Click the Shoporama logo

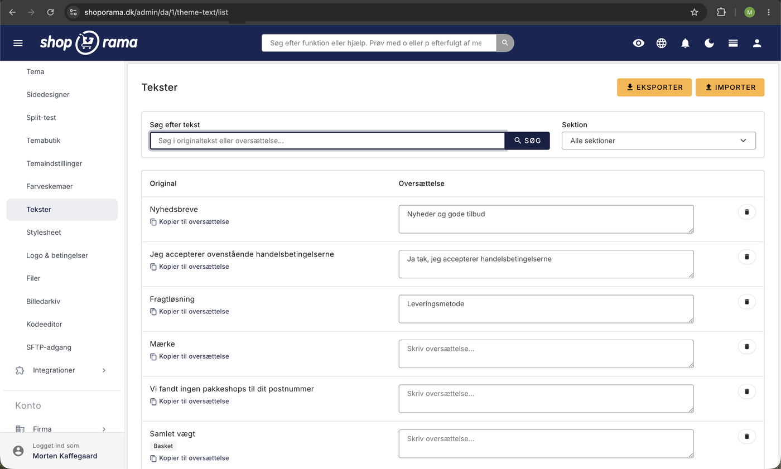click(x=89, y=42)
